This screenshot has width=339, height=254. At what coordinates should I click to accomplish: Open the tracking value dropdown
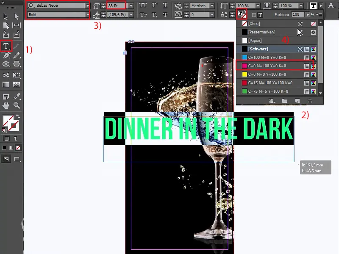point(212,15)
